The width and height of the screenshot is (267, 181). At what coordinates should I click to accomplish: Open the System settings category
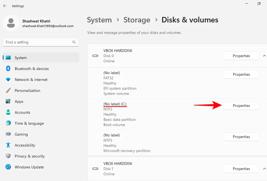click(41, 58)
